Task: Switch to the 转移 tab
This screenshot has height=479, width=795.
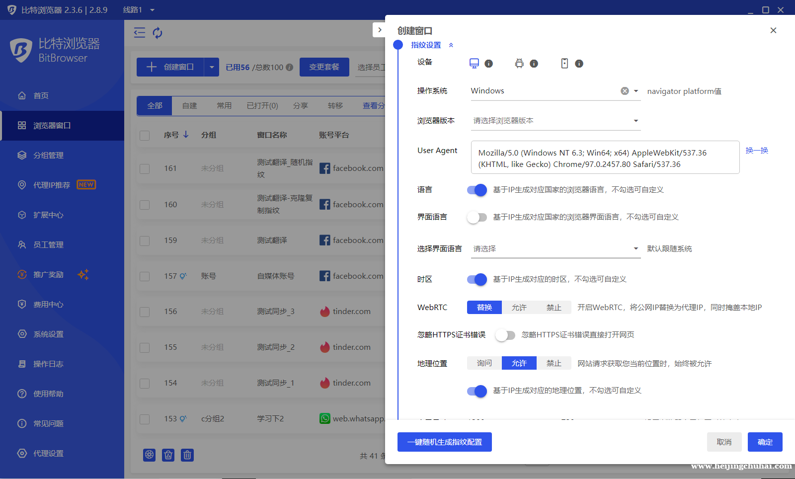Action: [335, 106]
